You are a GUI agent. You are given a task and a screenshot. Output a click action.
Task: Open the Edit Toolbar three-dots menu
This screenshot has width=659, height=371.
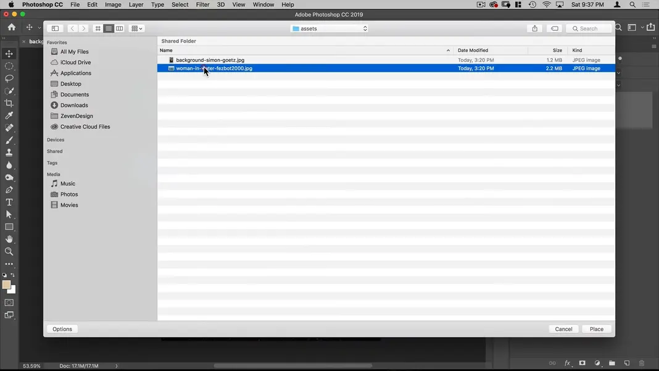click(9, 264)
